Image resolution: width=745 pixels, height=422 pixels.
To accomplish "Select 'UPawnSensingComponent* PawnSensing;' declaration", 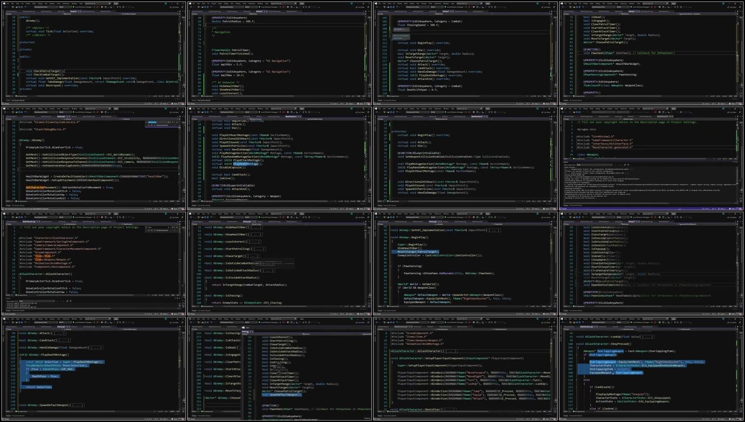I will [610, 75].
